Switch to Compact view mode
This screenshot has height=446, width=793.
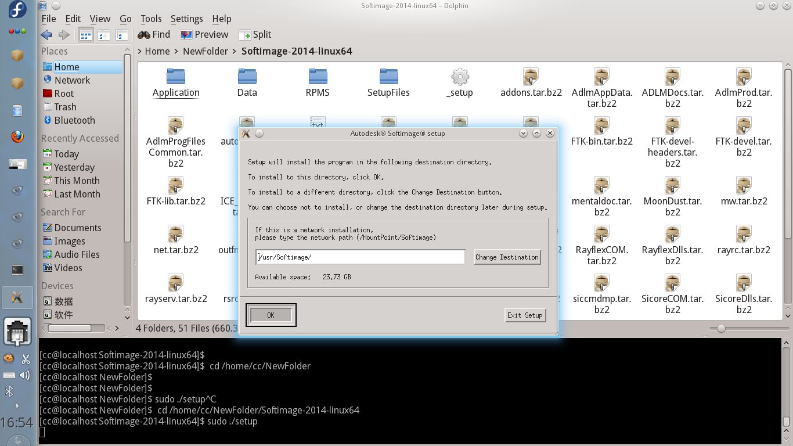pyautogui.click(x=104, y=35)
